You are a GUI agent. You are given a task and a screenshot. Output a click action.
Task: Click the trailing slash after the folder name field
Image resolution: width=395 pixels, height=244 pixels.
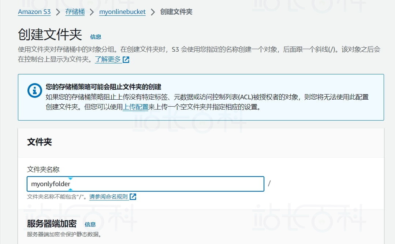(269, 184)
